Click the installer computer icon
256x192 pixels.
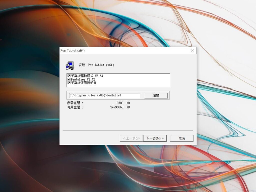(70, 65)
